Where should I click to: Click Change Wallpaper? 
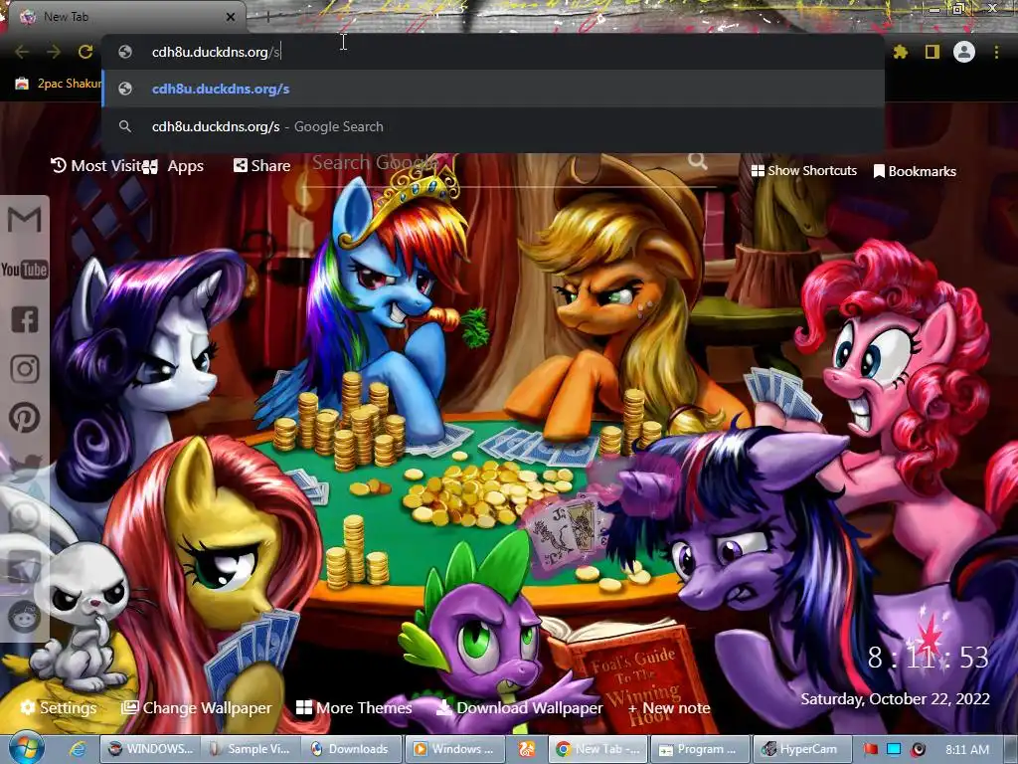197,707
